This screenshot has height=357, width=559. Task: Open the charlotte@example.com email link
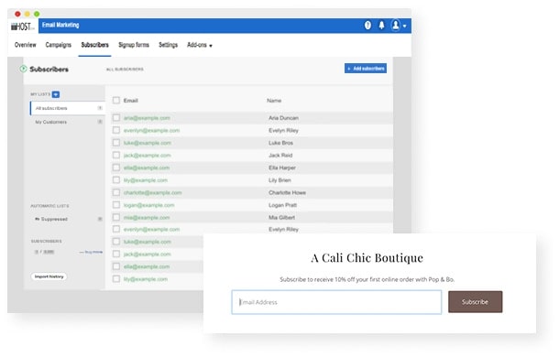153,193
